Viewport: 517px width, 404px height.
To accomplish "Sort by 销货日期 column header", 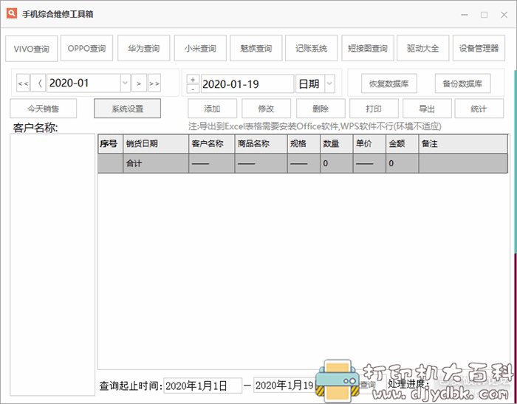I will [x=156, y=144].
